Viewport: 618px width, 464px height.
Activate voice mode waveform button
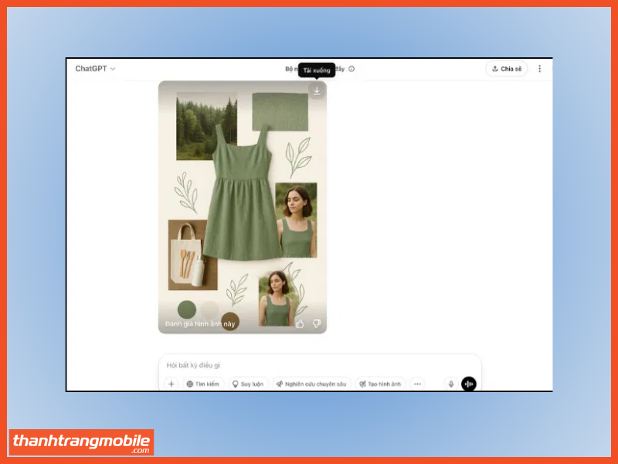pyautogui.click(x=469, y=384)
